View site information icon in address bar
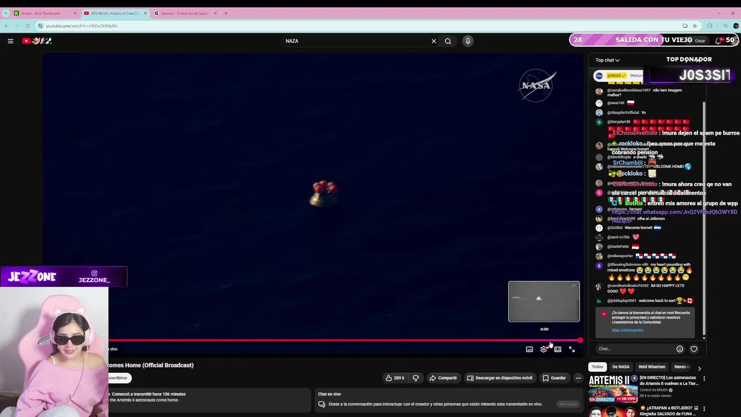This screenshot has width=741, height=417. coord(40,25)
